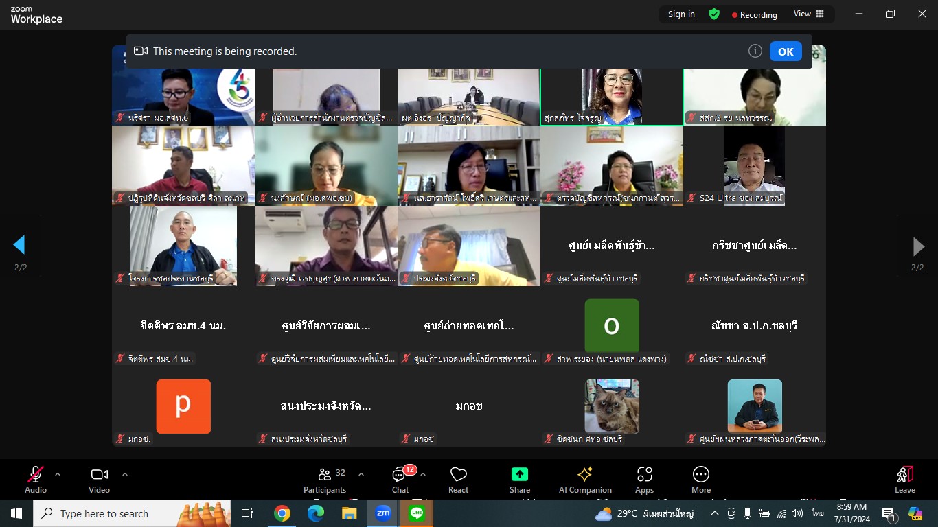938x527 pixels.
Task: Expand the Participants options arrow
Action: pyautogui.click(x=361, y=474)
